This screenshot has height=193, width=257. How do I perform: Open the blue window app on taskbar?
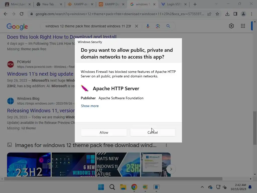click(x=156, y=187)
